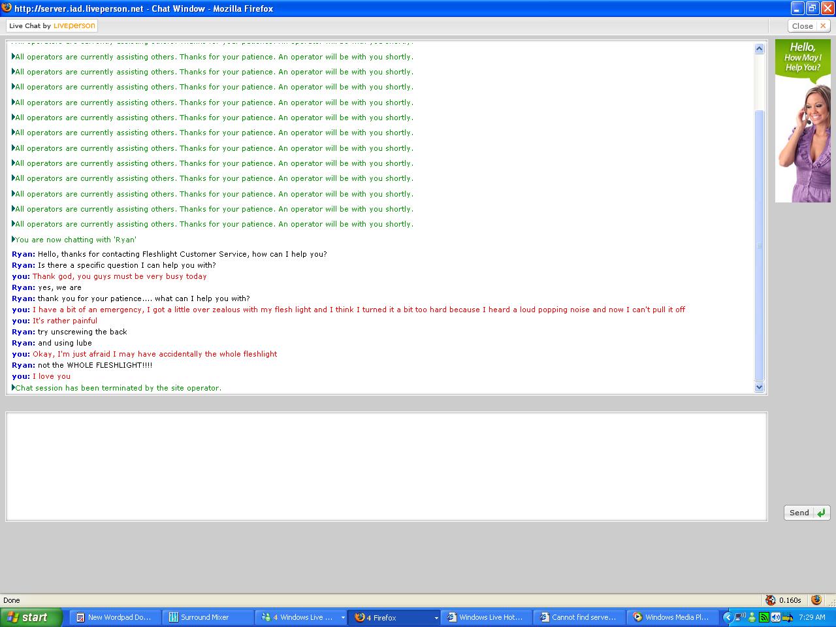
Task: Expand the Firefox taskbar group dropdown arrow
Action: tap(436, 618)
